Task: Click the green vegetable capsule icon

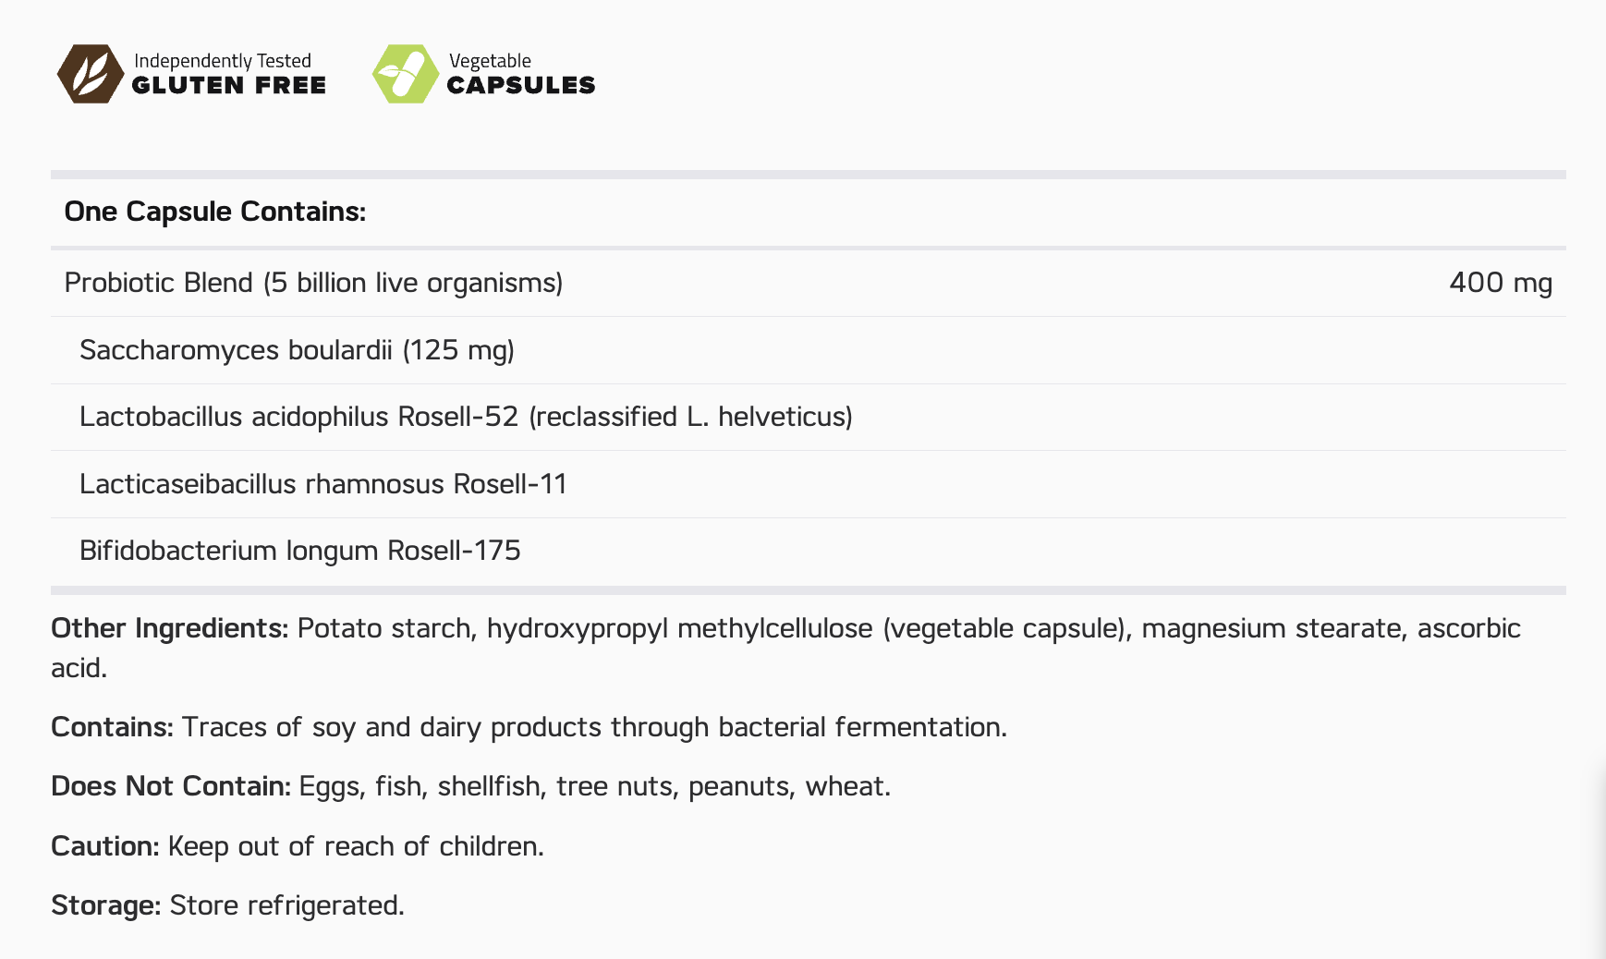Action: click(x=405, y=74)
